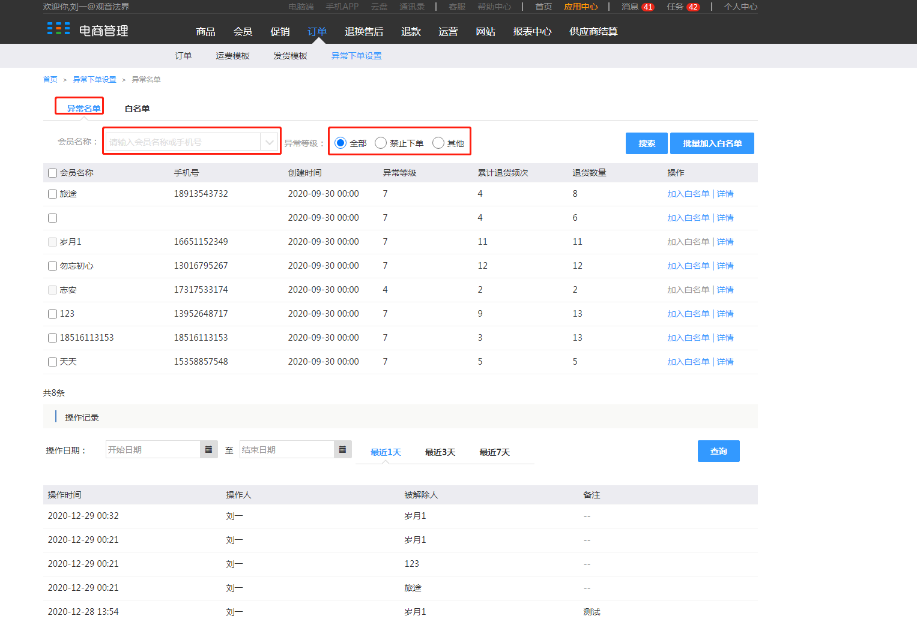Open 通讯录 in the top bar
Viewport: 917px width, 619px height.
(x=412, y=7)
